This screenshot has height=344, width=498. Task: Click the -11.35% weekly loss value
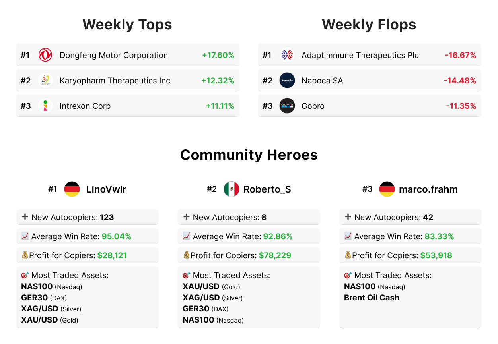click(x=461, y=106)
